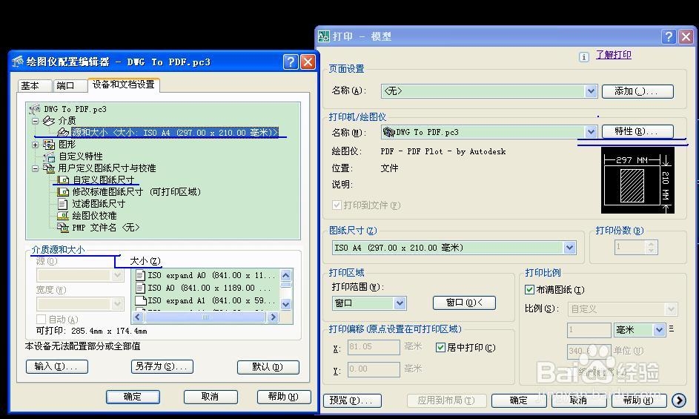Click the ISO expand A0 paper icon

point(140,275)
